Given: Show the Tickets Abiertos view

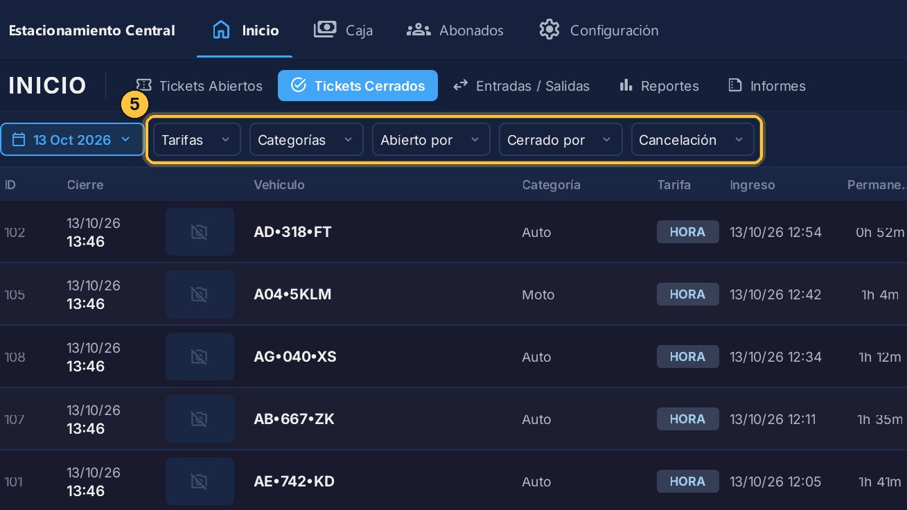Looking at the screenshot, I should 199,86.
